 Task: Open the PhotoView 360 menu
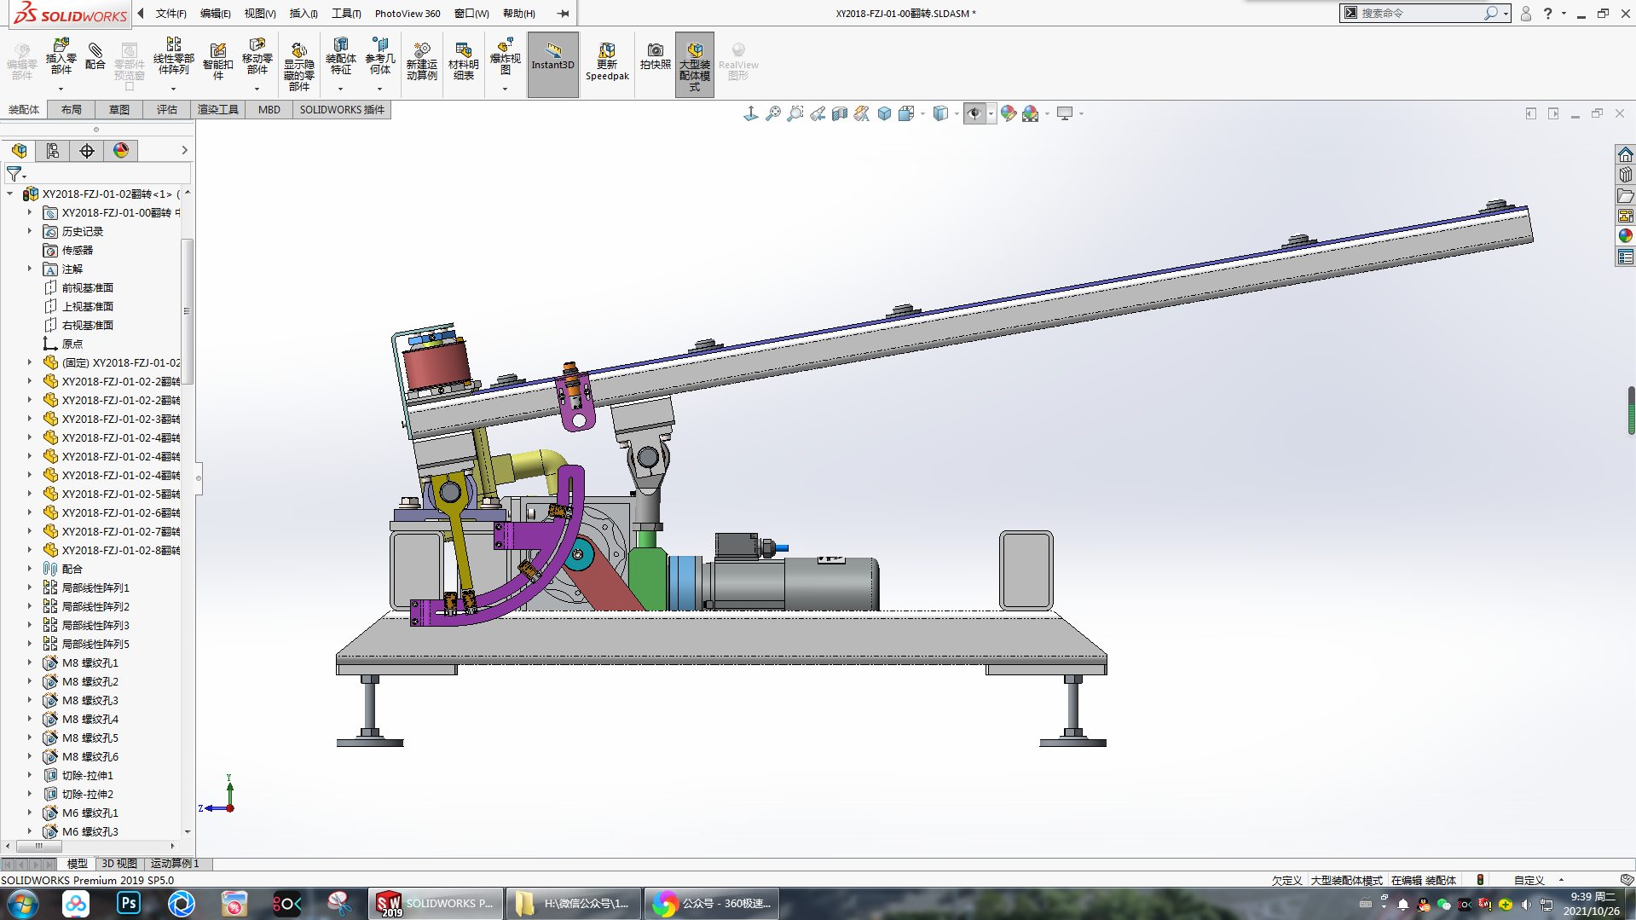[x=408, y=14]
